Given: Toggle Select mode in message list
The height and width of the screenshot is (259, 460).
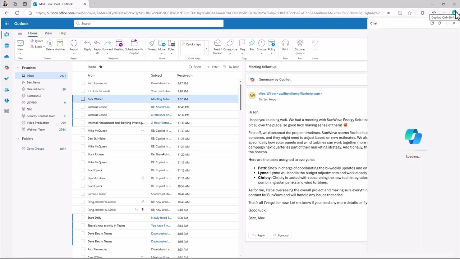Looking at the screenshot, I should point(195,67).
